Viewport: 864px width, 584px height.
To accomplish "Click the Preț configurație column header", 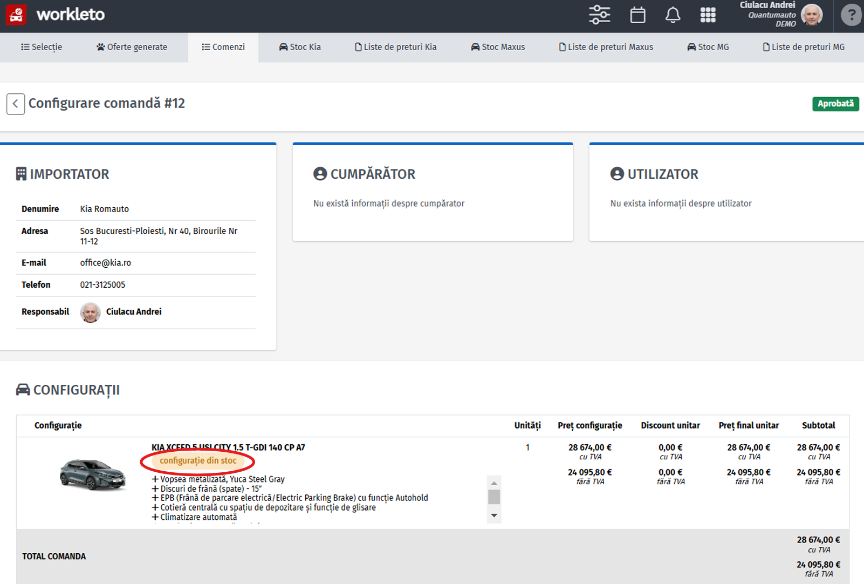I will [590, 425].
